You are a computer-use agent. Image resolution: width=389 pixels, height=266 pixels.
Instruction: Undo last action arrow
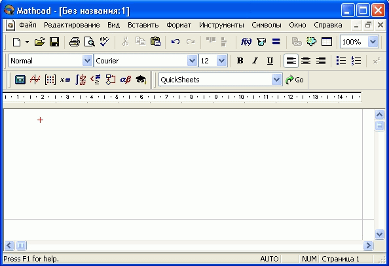point(176,42)
